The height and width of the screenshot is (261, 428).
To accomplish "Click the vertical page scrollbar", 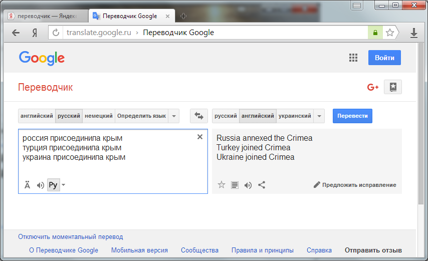I will (x=420, y=123).
